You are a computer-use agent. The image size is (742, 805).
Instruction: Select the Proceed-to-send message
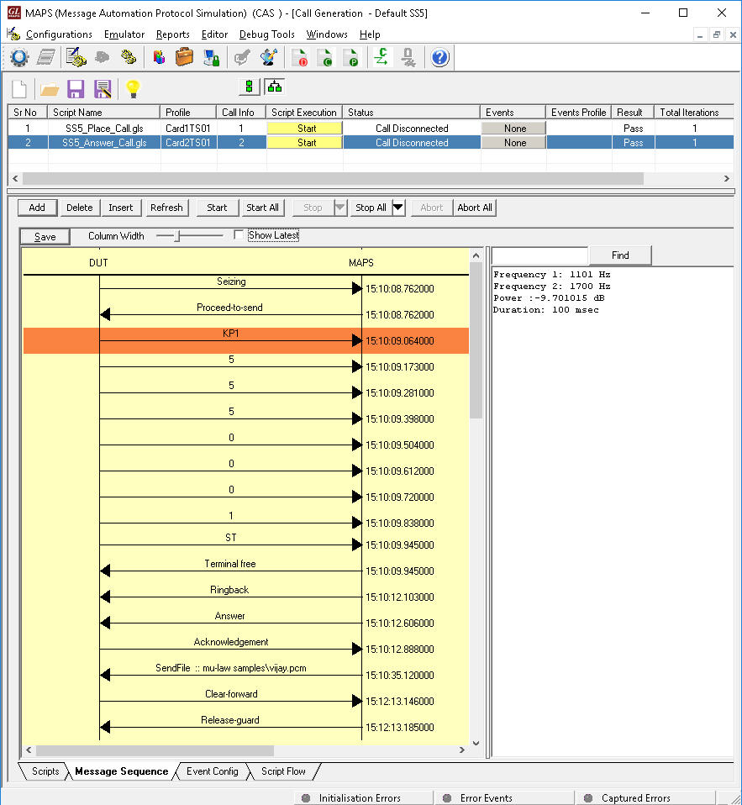tap(230, 308)
